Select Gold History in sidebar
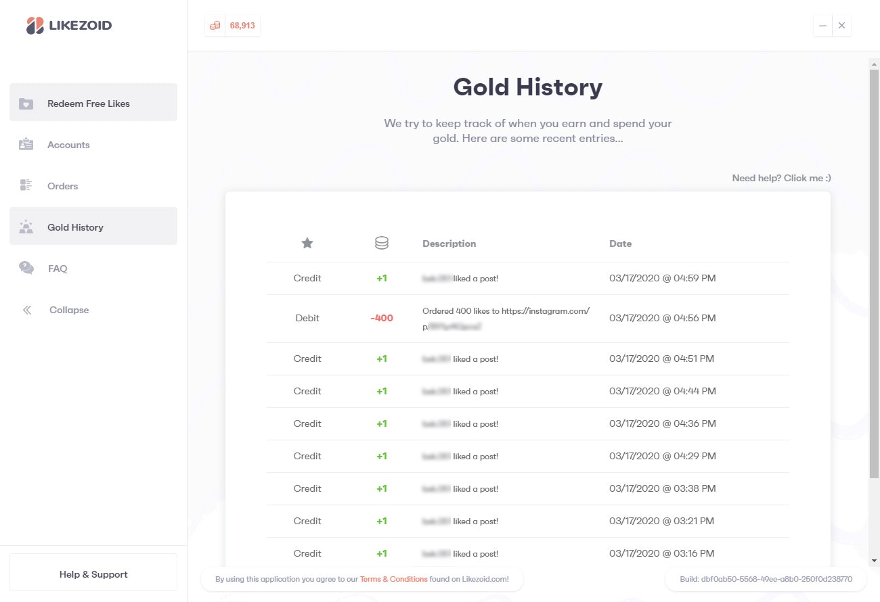Image resolution: width=880 pixels, height=602 pixels. point(93,226)
